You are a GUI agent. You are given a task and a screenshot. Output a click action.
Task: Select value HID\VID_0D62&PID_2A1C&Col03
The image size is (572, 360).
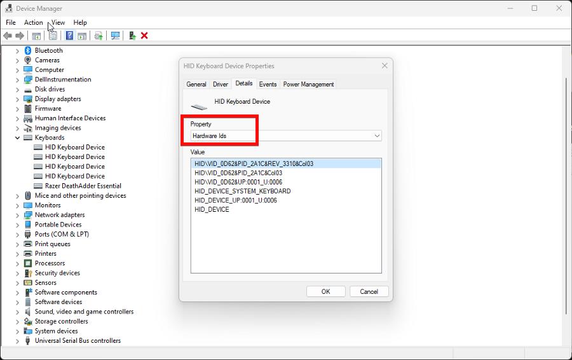[x=238, y=173]
